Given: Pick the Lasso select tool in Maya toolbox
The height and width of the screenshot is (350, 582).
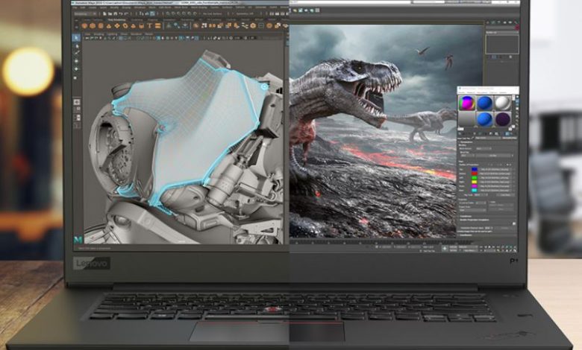Looking at the screenshot, I should [x=77, y=46].
